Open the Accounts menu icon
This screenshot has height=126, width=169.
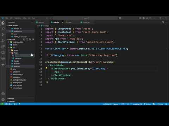pos(3,94)
